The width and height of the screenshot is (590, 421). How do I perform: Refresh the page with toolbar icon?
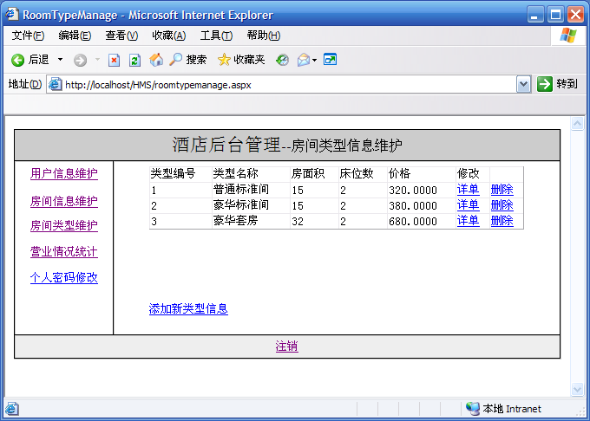tap(134, 60)
